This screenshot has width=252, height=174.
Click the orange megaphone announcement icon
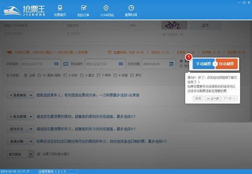tap(9, 52)
